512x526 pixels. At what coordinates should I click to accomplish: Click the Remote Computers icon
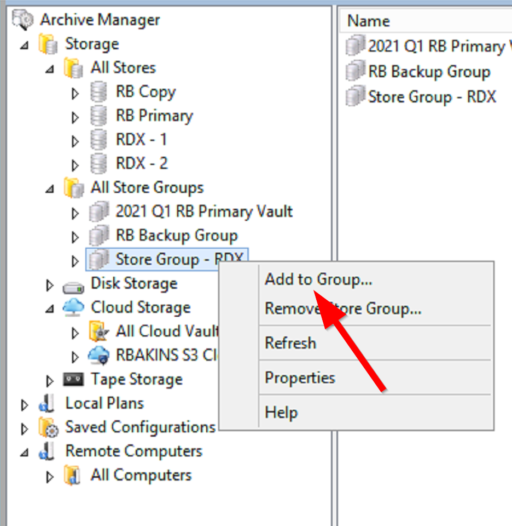tap(46, 451)
